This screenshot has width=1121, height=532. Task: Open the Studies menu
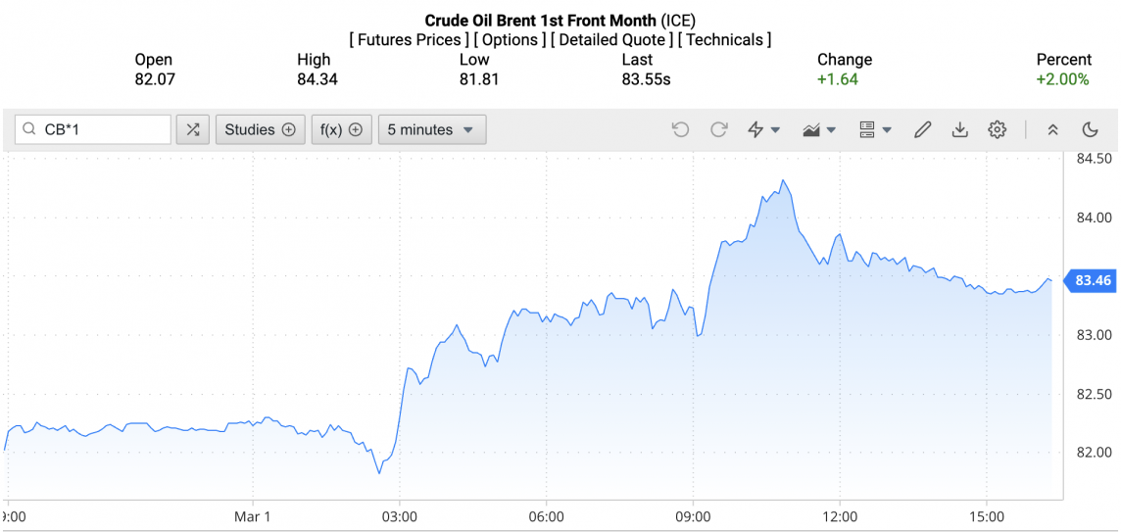[260, 129]
